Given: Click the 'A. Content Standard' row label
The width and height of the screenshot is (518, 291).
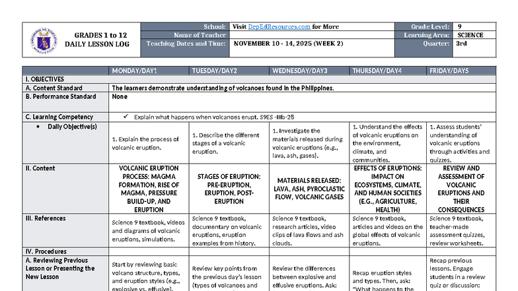Looking at the screenshot, I should point(65,88).
